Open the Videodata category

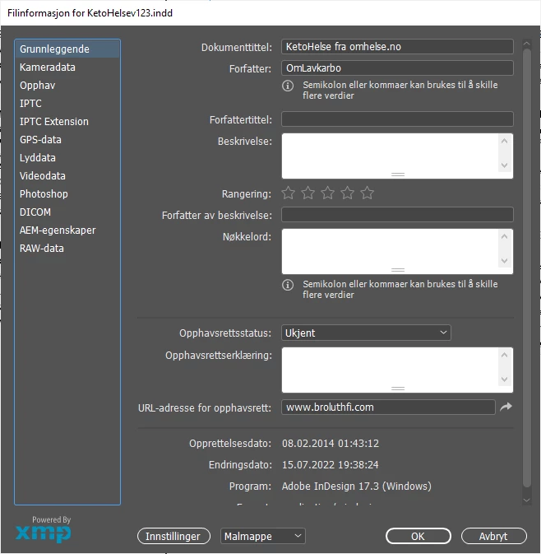67,176
